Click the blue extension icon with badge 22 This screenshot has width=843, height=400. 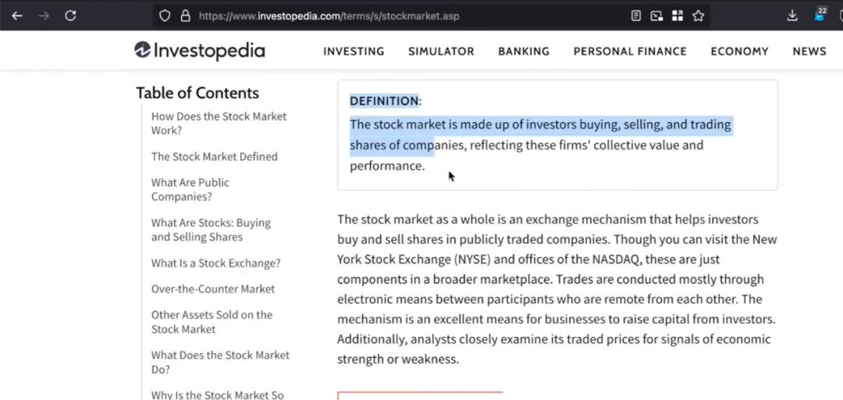[820, 15]
